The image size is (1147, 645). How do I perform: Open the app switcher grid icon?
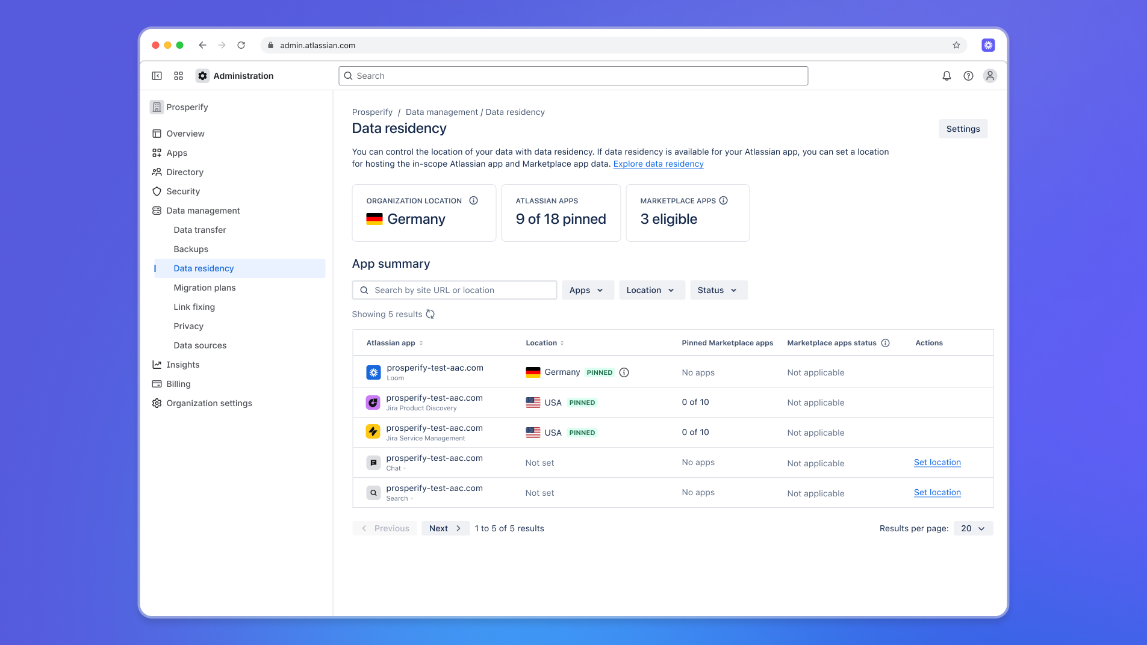pyautogui.click(x=178, y=76)
